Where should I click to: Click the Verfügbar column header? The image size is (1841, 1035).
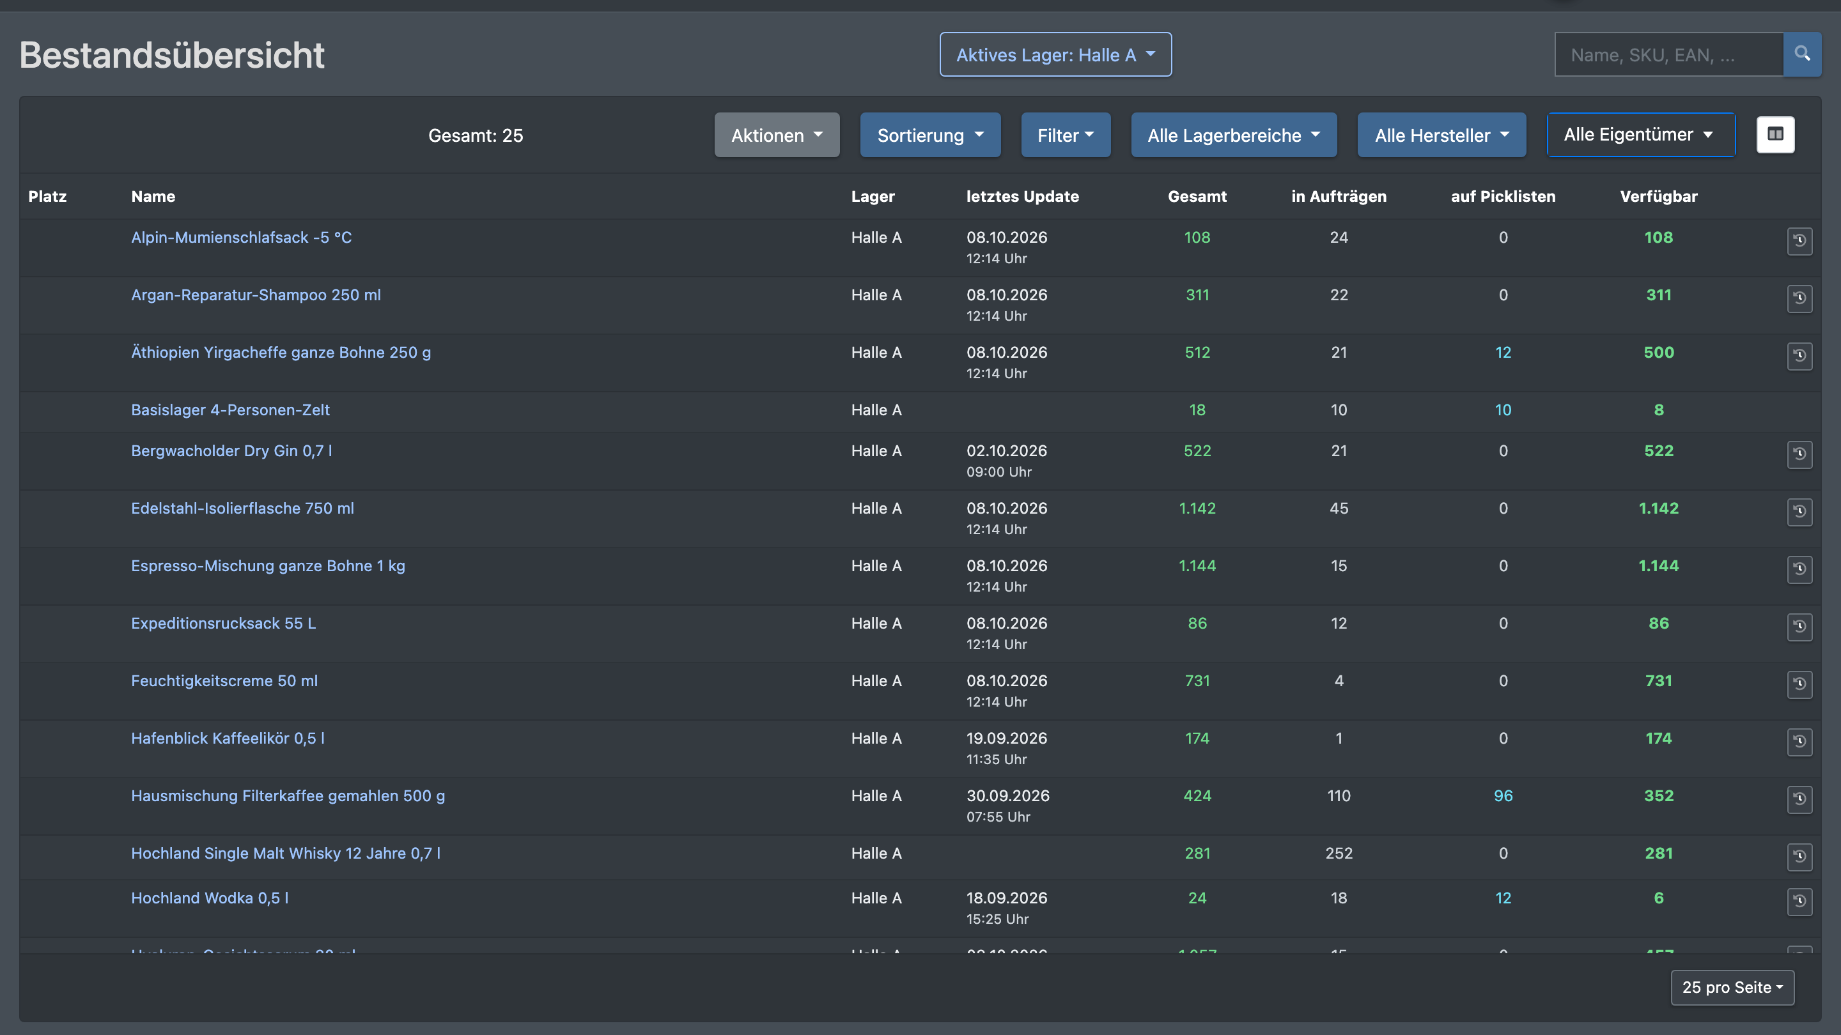tap(1658, 196)
